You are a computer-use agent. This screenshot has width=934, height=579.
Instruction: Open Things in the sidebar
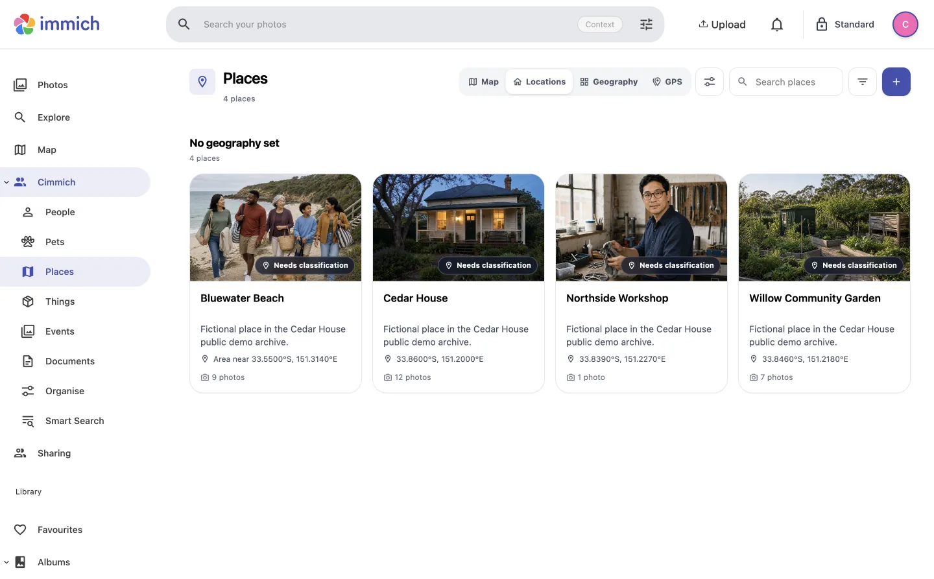click(x=75, y=301)
